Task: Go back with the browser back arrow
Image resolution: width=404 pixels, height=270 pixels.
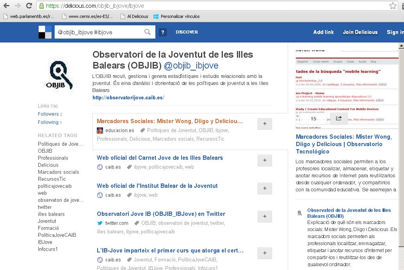Action: (6, 5)
